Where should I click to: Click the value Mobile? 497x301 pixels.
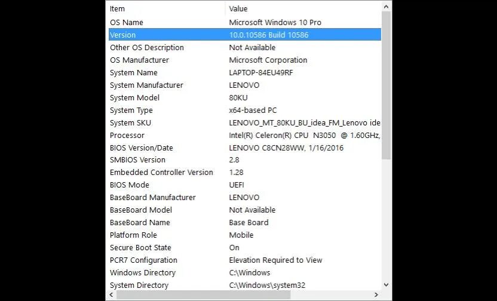(241, 235)
